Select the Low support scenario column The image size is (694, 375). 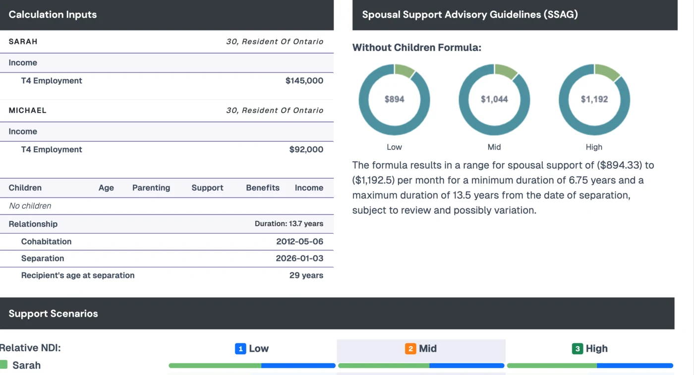[252, 349]
